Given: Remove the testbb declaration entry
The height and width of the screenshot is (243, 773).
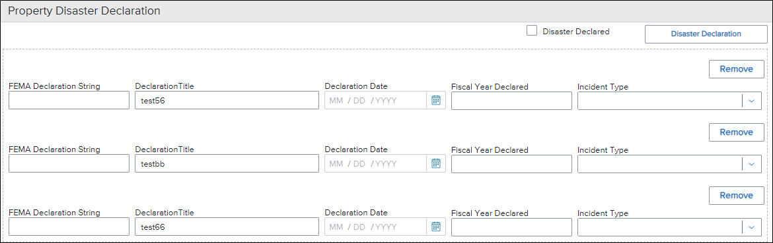Looking at the screenshot, I should point(737,132).
